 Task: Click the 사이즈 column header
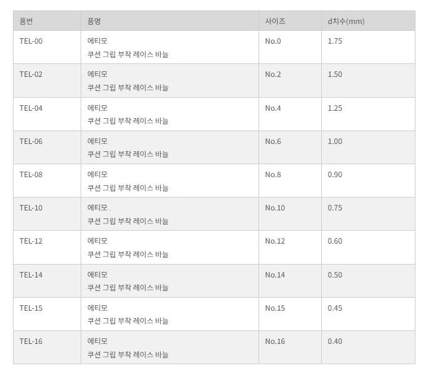[x=290, y=21]
